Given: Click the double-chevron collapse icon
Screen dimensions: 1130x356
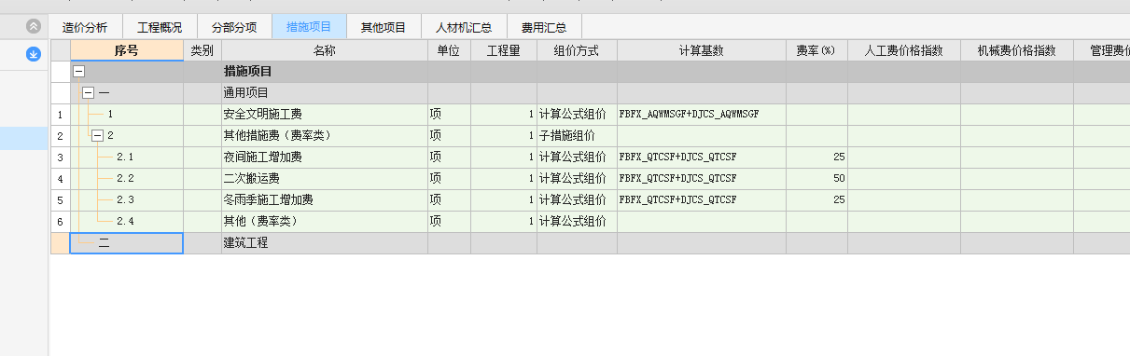Looking at the screenshot, I should point(34,27).
